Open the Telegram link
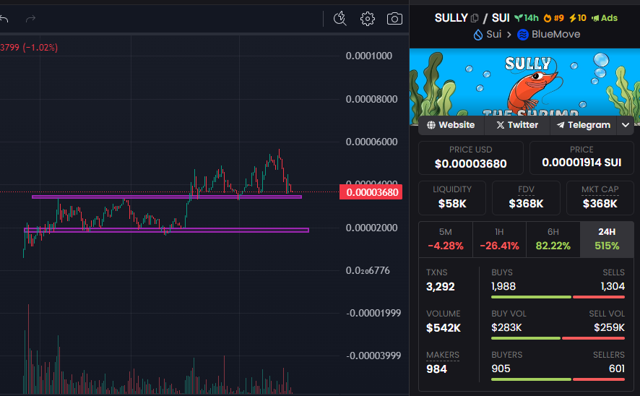 coord(584,125)
